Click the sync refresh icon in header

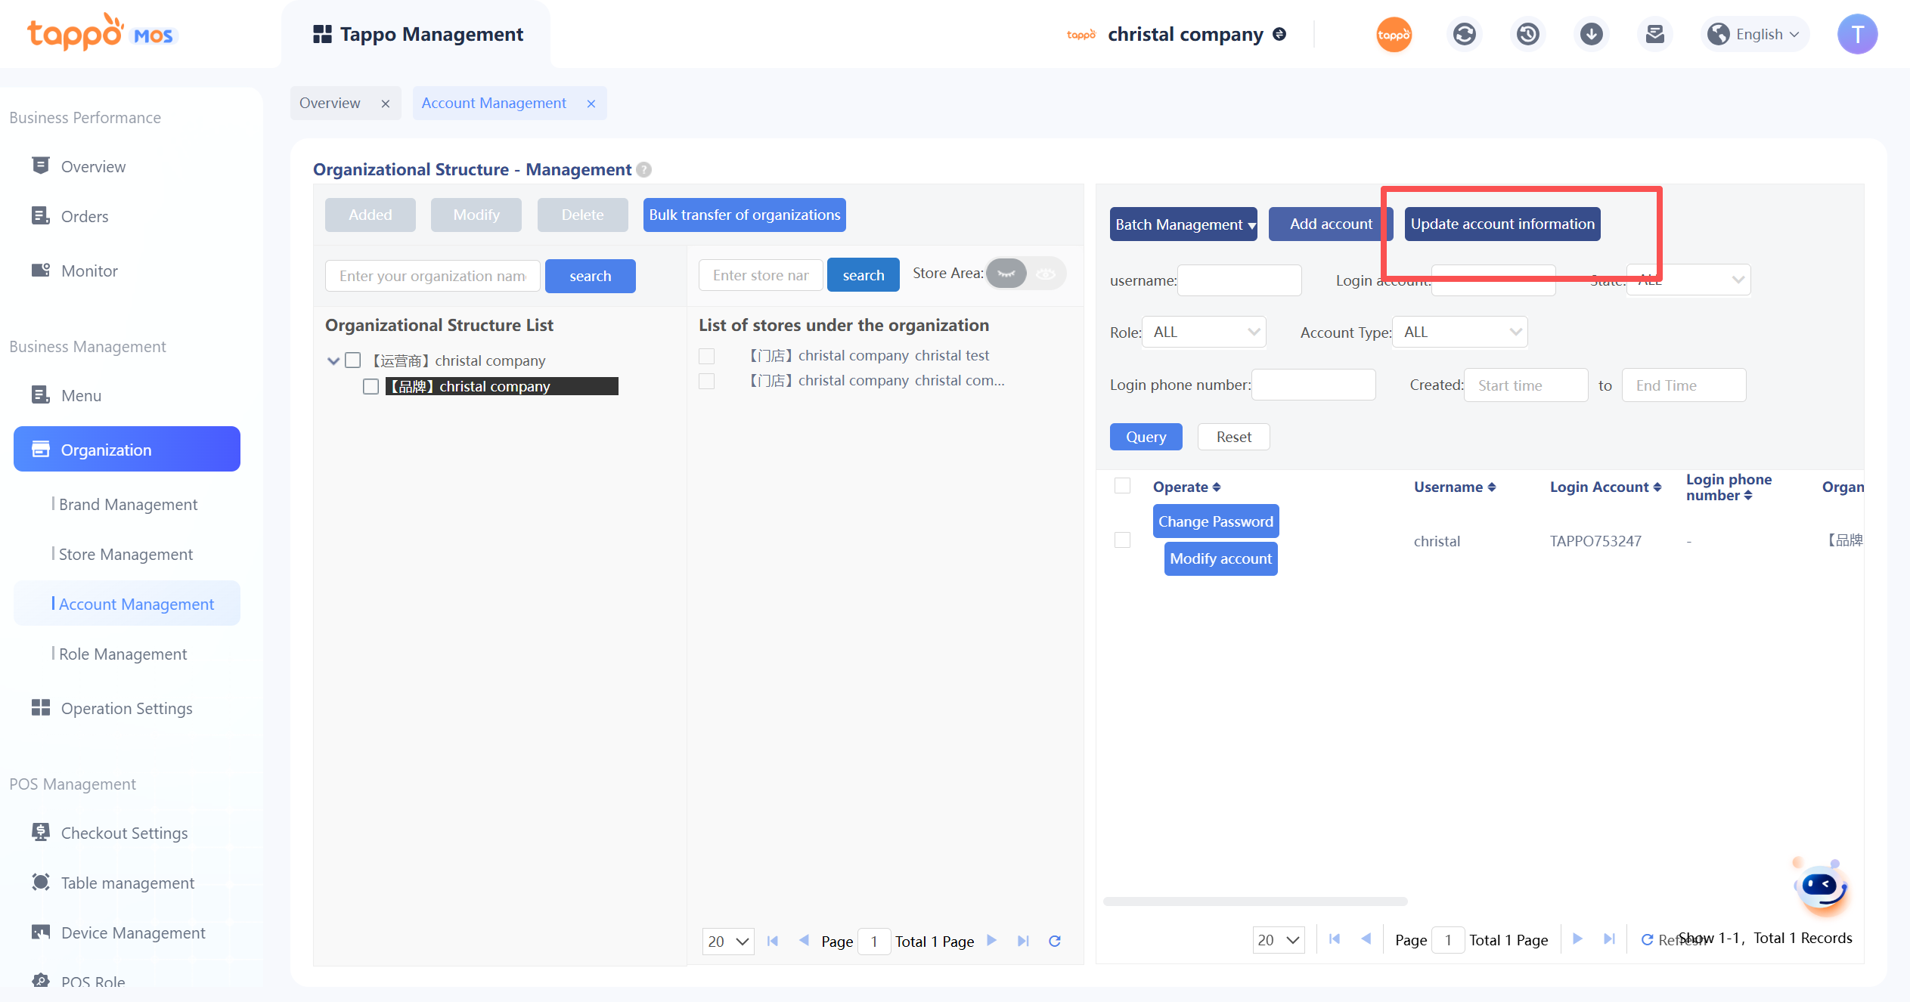[x=1464, y=34]
